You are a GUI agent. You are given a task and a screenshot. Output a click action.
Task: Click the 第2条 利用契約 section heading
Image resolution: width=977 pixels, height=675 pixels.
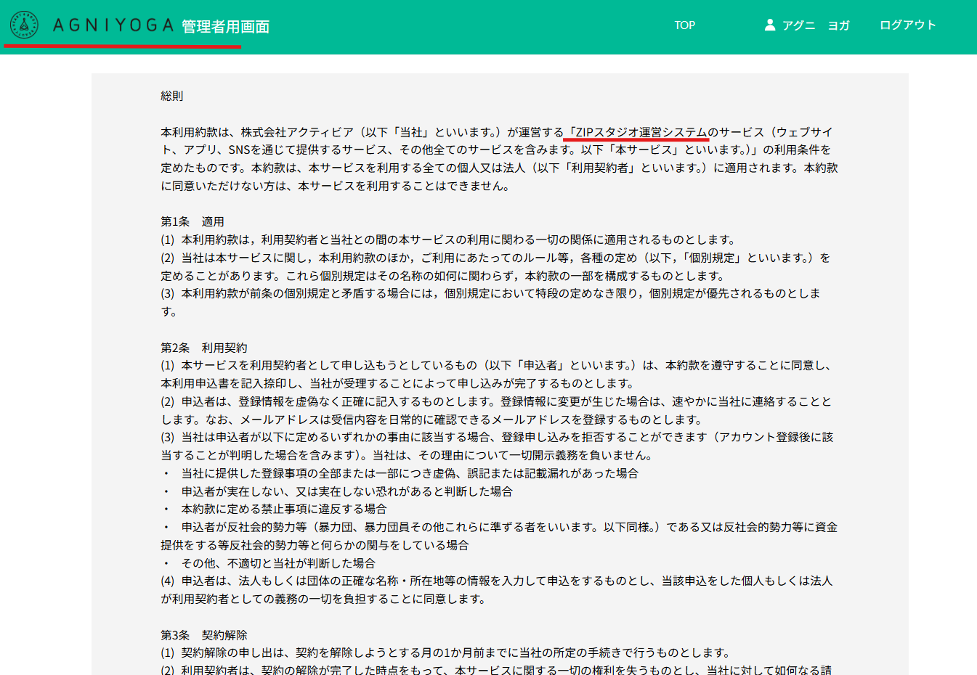tap(204, 348)
